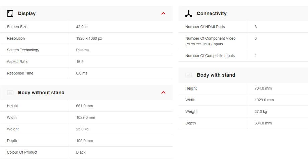Screen dimensions: 308x159
Task: Click the Number Of Composite Inputs label
Action: tap(210, 56)
